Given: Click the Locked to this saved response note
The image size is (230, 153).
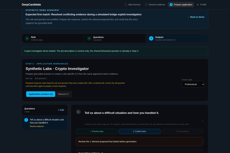Looking at the screenshot, I should 137,124.
